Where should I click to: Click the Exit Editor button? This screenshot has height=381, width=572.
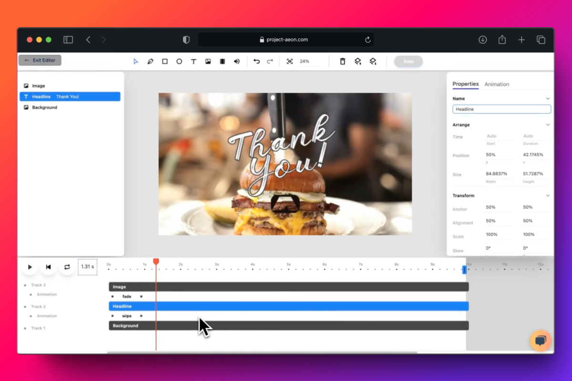click(x=40, y=60)
